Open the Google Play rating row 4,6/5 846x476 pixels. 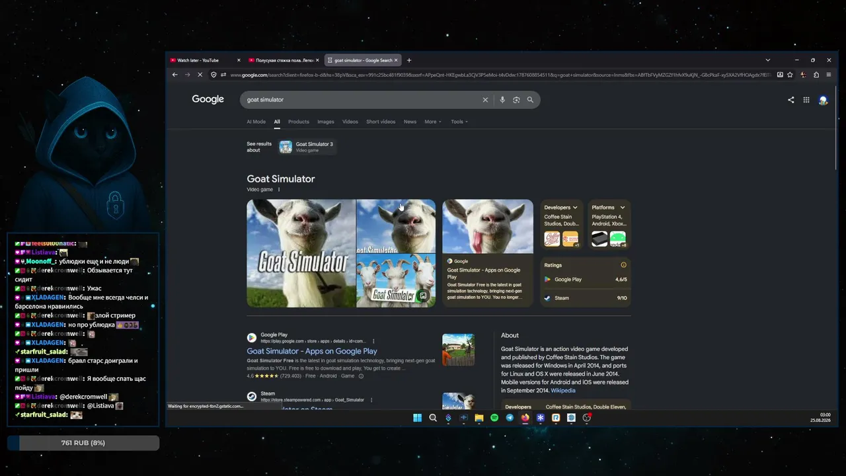click(x=586, y=280)
